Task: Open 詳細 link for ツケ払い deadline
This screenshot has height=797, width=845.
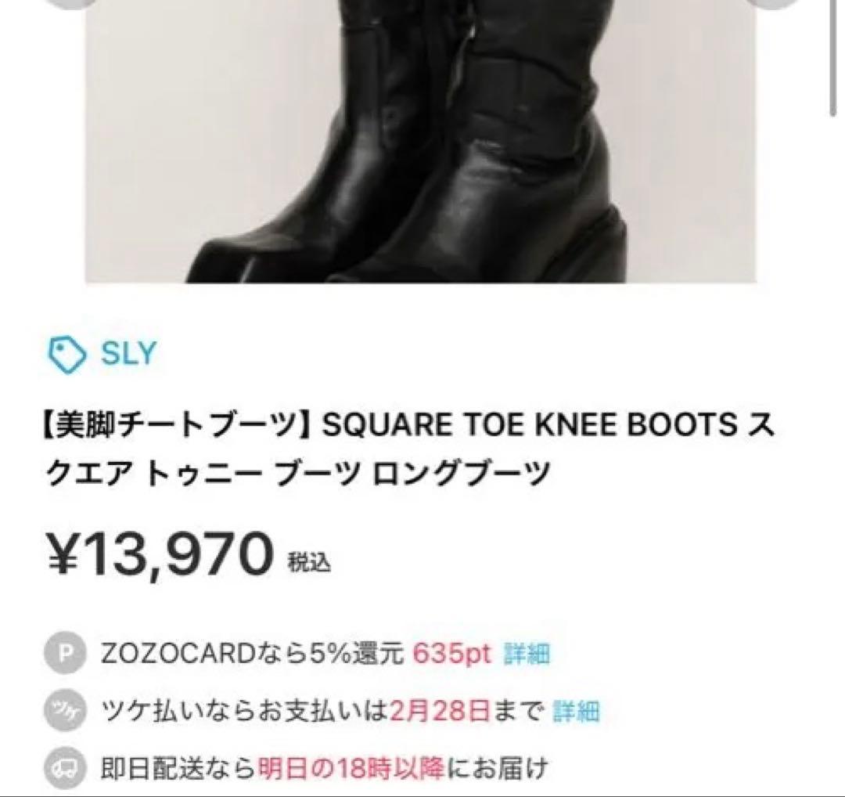Action: point(576,711)
